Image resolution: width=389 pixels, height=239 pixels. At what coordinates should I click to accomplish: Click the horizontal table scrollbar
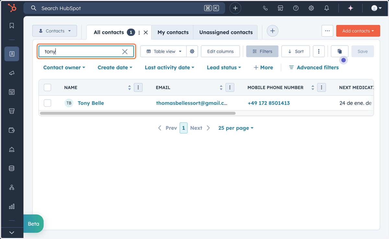point(138,114)
